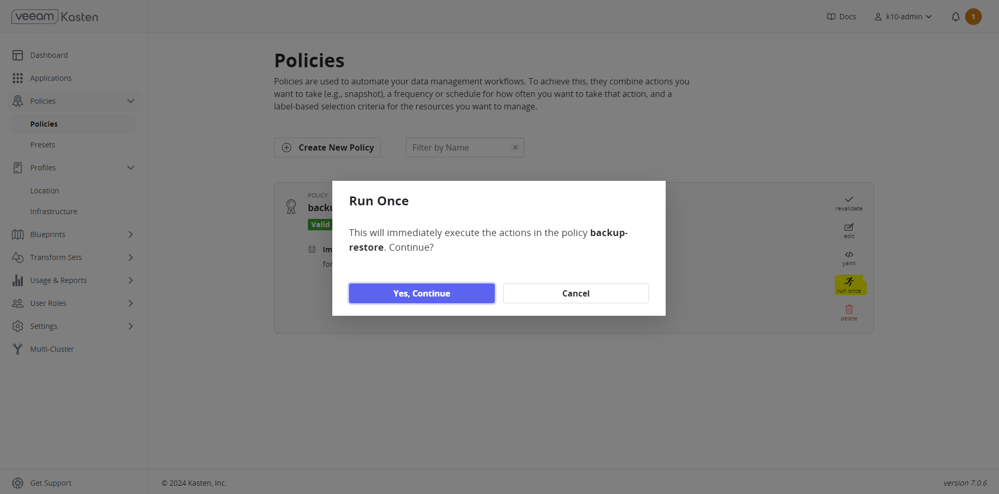This screenshot has height=494, width=999.
Task: Click the red delete trash icon
Action: point(849,310)
